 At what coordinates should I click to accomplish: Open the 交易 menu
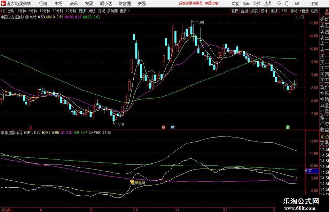pyautogui.click(x=142, y=3)
